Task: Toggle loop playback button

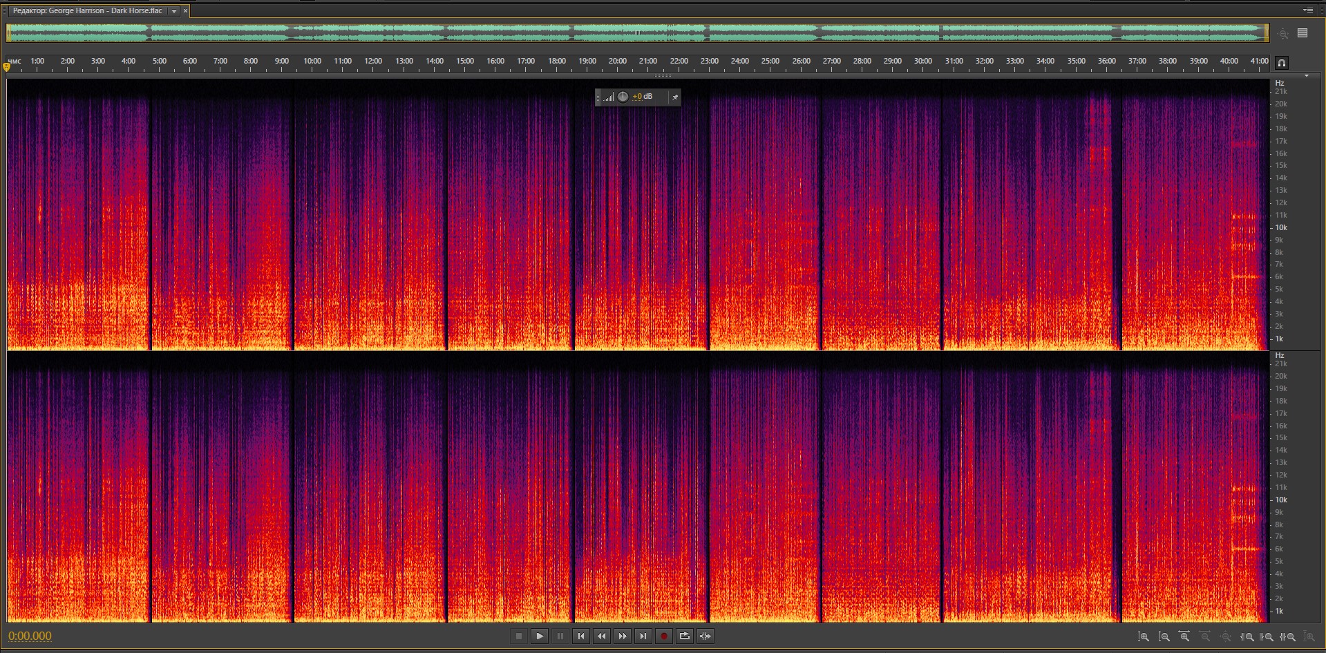Action: click(x=684, y=636)
